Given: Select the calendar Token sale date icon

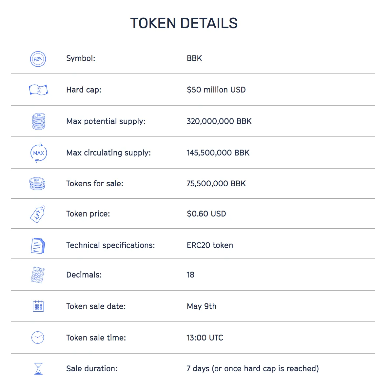Looking at the screenshot, I should pos(38,306).
